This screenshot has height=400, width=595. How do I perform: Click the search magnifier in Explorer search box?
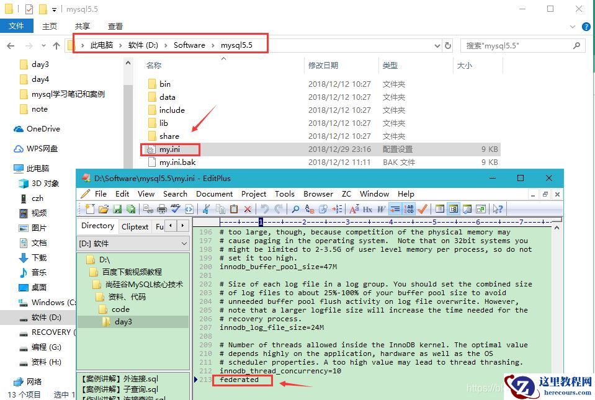pyautogui.click(x=576, y=45)
